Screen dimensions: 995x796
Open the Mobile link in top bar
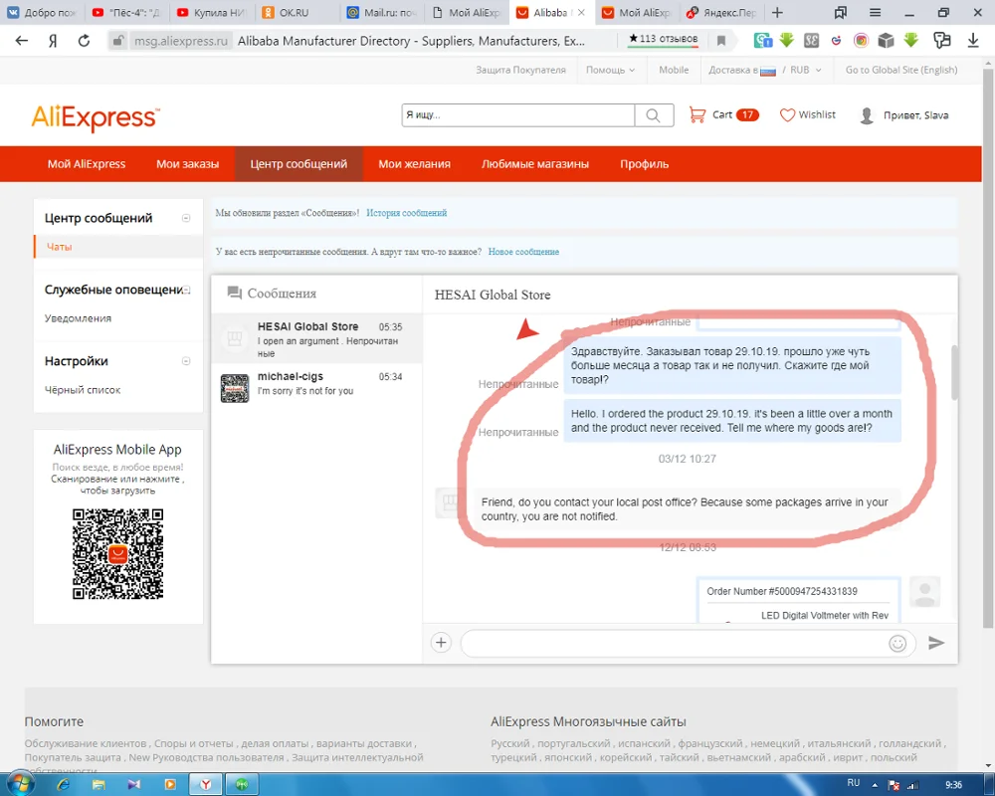pos(674,70)
